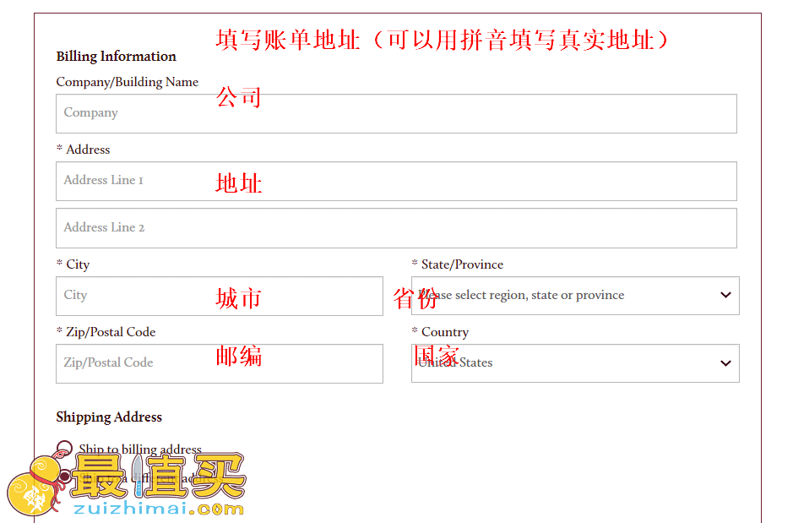Screen dimensions: 793x523
Task: Focus the Address Line 1 field
Action: pos(396,181)
